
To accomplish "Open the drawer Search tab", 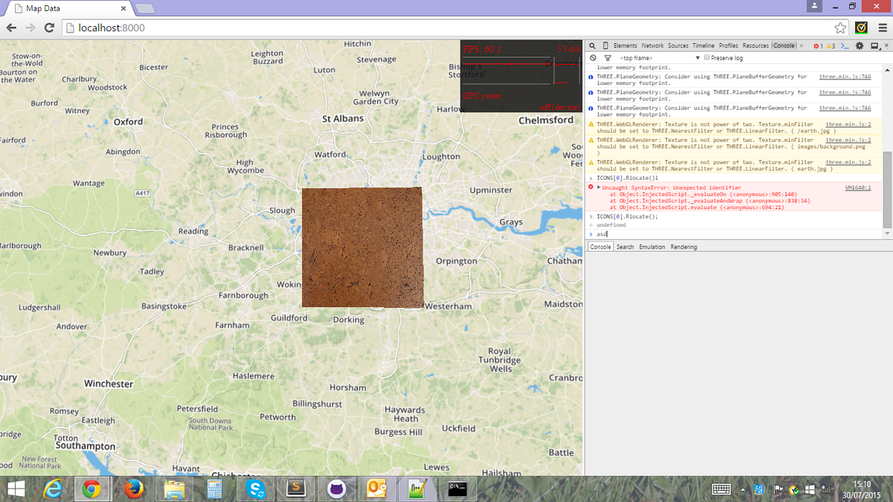I will coord(625,247).
